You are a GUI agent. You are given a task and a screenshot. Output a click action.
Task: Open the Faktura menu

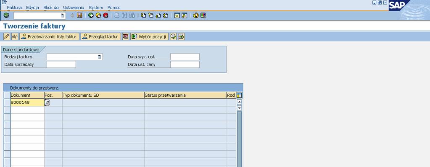click(14, 8)
